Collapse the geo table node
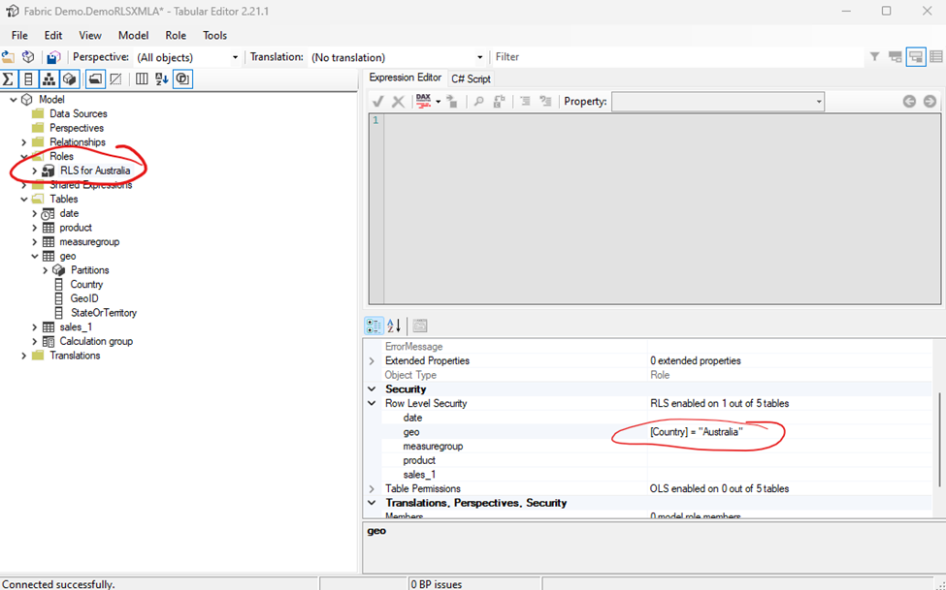 [33, 256]
